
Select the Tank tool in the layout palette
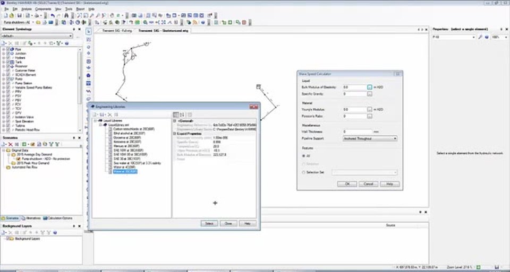pos(89,62)
